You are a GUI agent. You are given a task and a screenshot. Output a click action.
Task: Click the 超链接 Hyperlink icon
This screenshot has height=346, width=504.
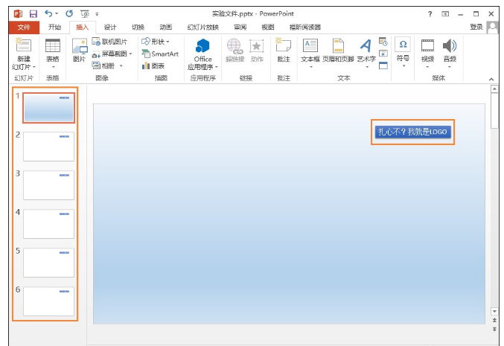click(235, 50)
